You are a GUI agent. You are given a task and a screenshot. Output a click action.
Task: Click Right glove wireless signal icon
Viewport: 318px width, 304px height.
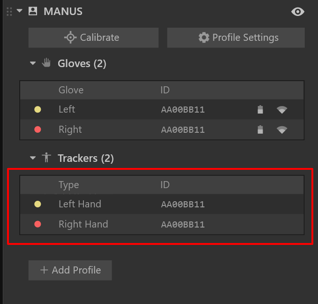pyautogui.click(x=282, y=130)
